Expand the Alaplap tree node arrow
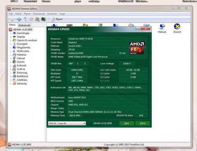197x151 pixels. point(11,37)
